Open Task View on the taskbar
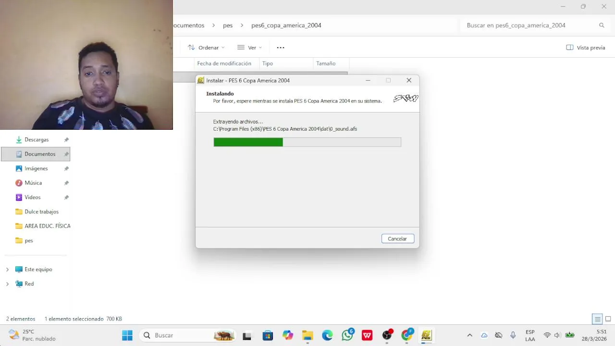The width and height of the screenshot is (615, 346). click(x=247, y=335)
